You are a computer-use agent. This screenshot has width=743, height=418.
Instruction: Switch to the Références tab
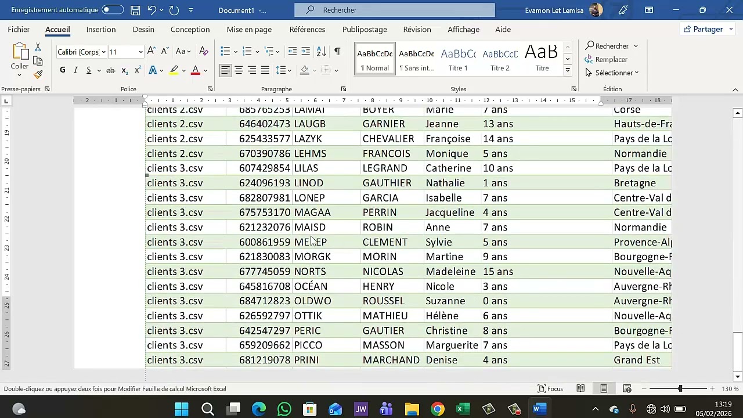coord(307,30)
